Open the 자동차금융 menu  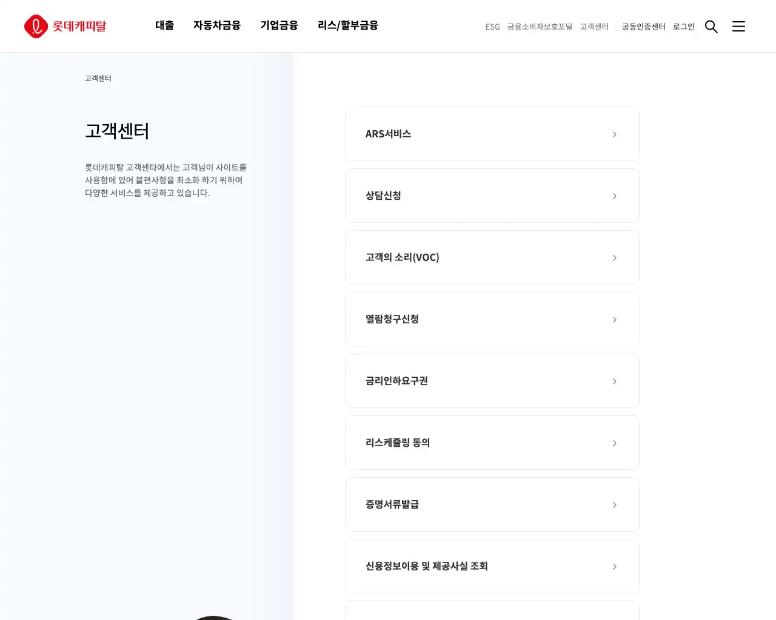pyautogui.click(x=217, y=25)
